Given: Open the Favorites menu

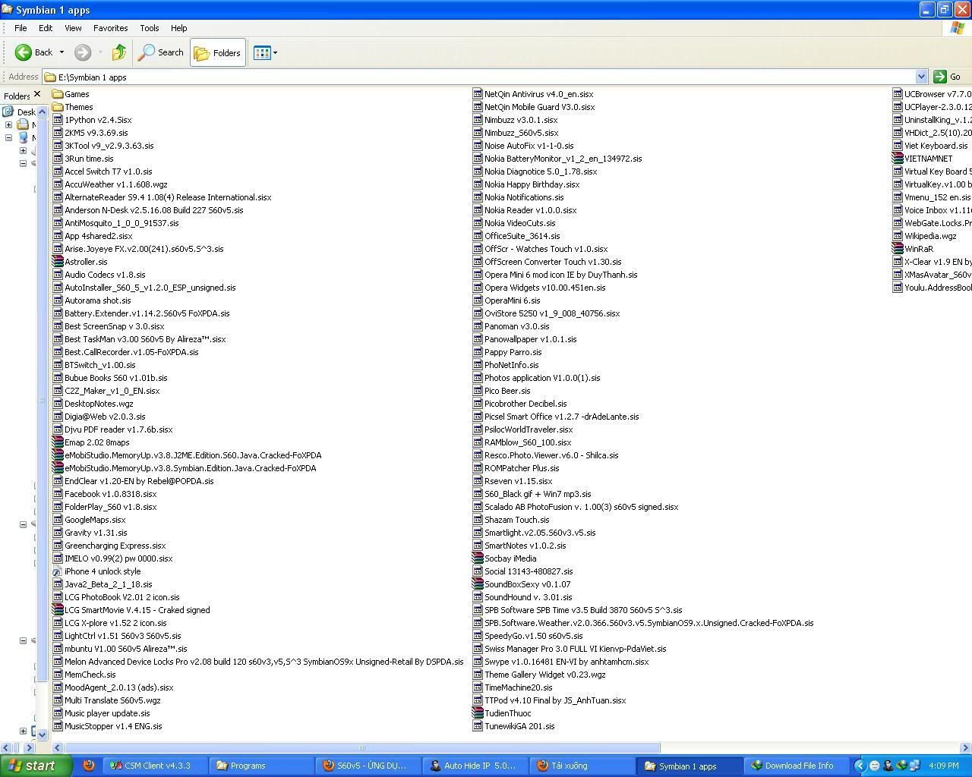Looking at the screenshot, I should 110,28.
